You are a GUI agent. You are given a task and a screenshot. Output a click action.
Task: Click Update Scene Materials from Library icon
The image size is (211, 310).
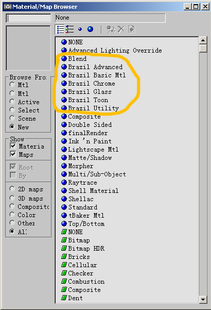[x=111, y=29]
